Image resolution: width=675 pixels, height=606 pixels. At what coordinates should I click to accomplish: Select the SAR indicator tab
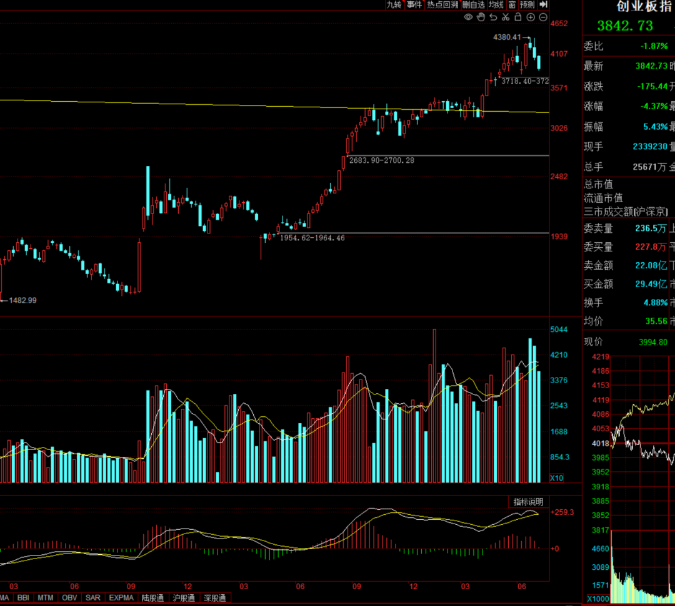click(92, 598)
